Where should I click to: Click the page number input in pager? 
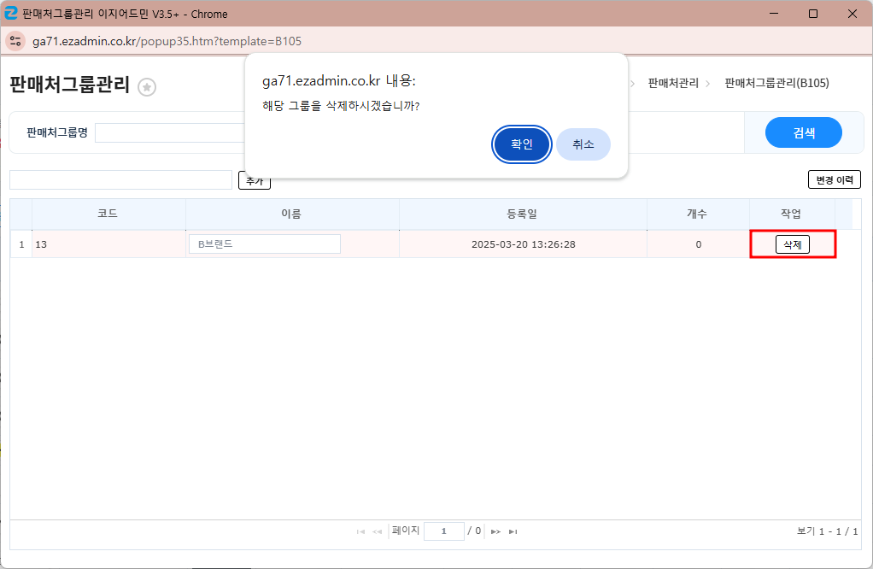coord(443,531)
